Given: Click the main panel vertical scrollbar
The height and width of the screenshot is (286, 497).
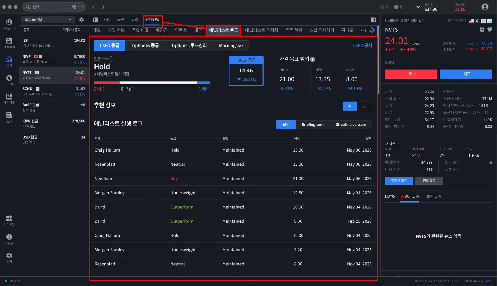Looking at the screenshot, I should tap(378, 59).
